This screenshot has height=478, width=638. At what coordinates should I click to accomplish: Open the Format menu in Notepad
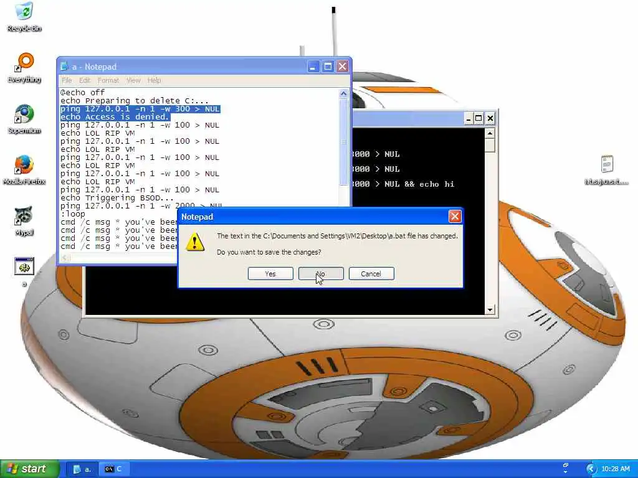point(108,80)
